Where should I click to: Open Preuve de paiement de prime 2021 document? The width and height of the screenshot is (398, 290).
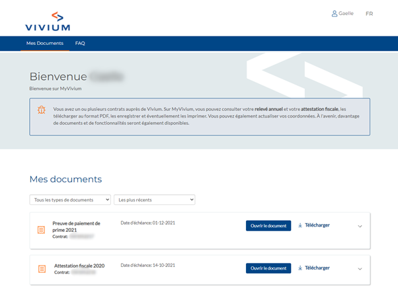268,225
